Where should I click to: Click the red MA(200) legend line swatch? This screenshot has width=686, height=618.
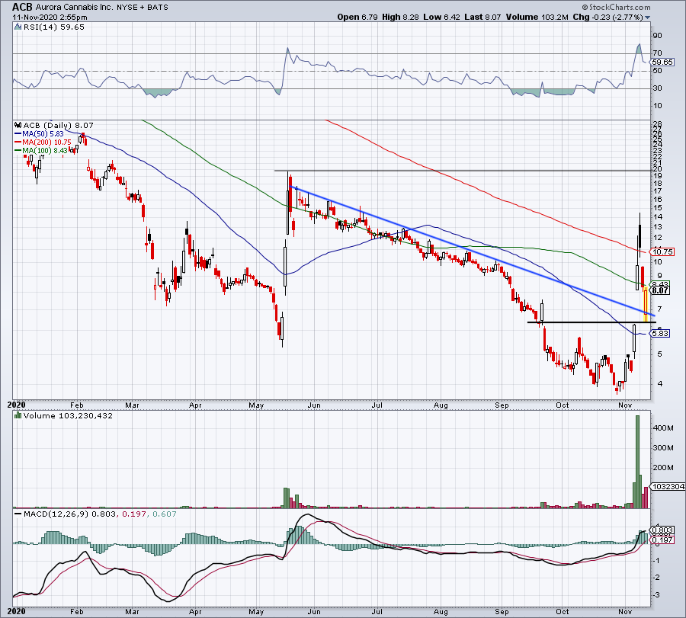pos(18,142)
